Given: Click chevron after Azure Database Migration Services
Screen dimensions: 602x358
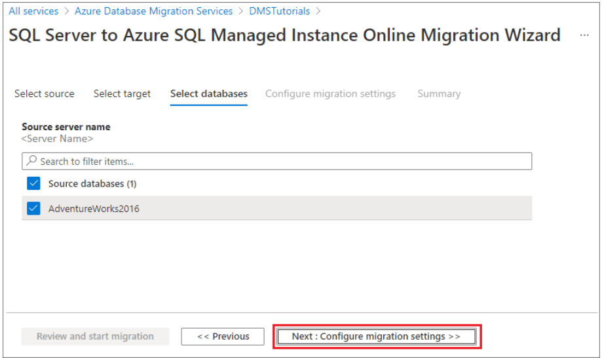Looking at the screenshot, I should coord(241,11).
